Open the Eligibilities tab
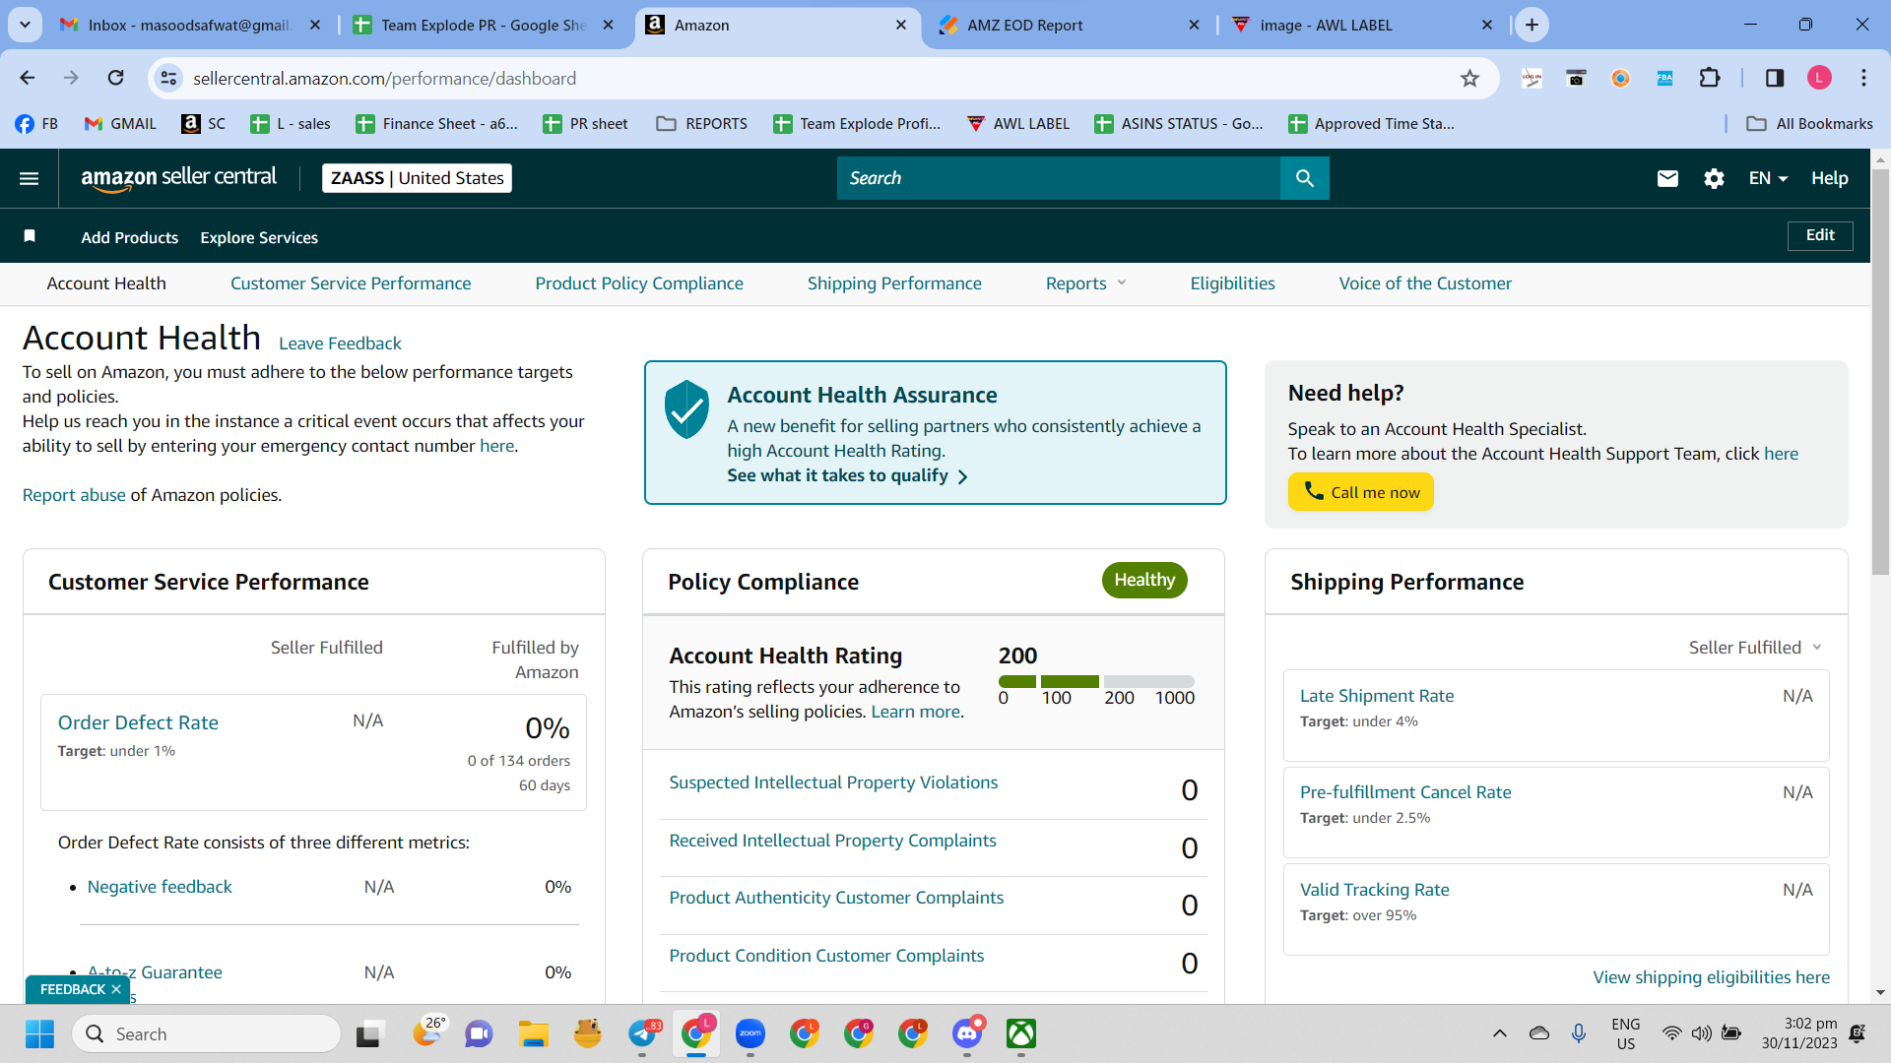The height and width of the screenshot is (1063, 1891). click(x=1232, y=283)
